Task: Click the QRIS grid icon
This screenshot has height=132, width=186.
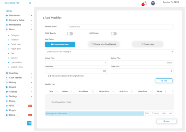Action: click(x=7, y=106)
